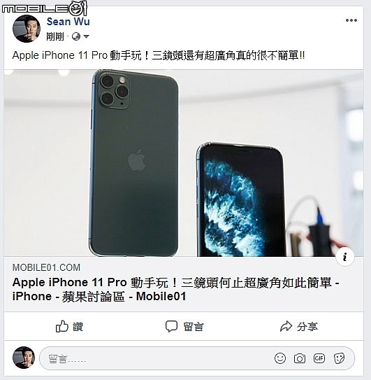Click the link info "i" icon
The image size is (371, 380).
pos(345,257)
